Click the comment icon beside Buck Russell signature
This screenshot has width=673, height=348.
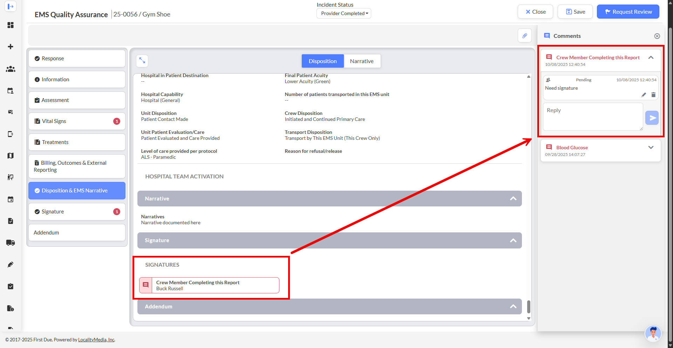146,285
